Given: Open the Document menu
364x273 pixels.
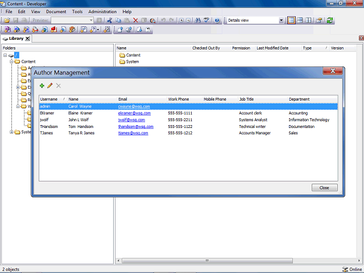Looking at the screenshot, I should (x=56, y=11).
